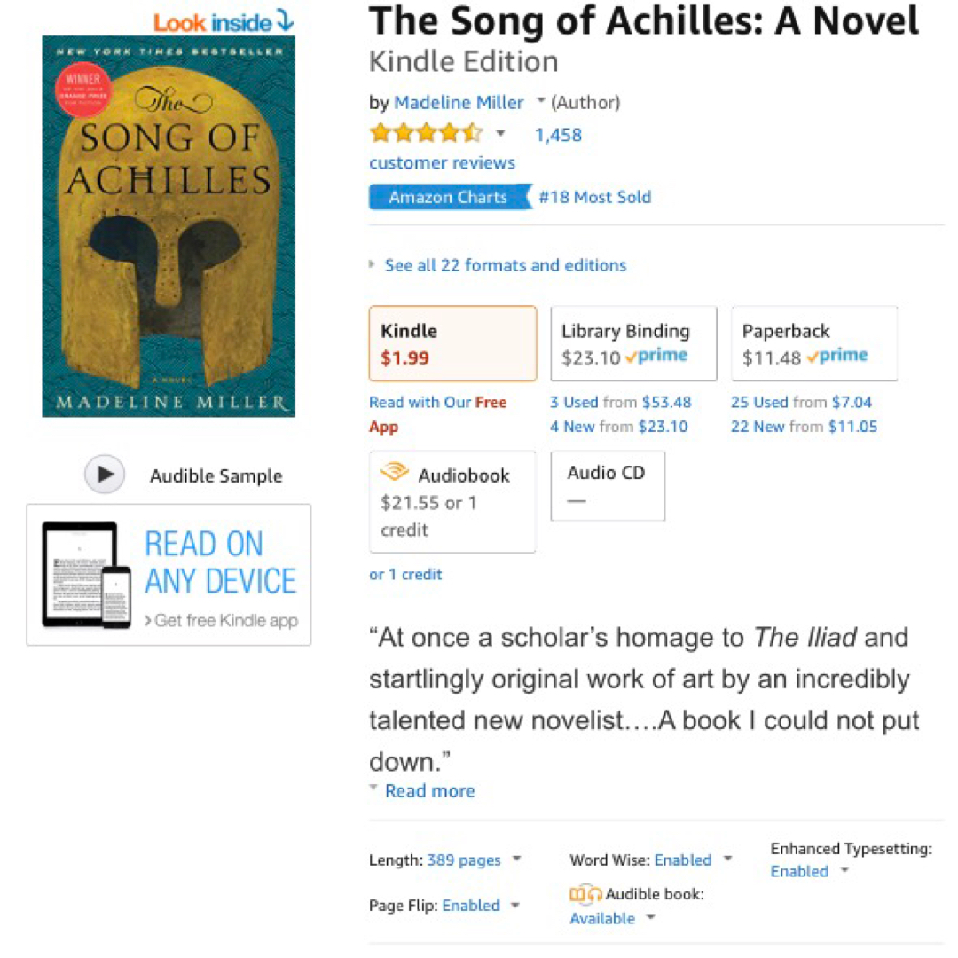Expand the Read more description link

[429, 790]
